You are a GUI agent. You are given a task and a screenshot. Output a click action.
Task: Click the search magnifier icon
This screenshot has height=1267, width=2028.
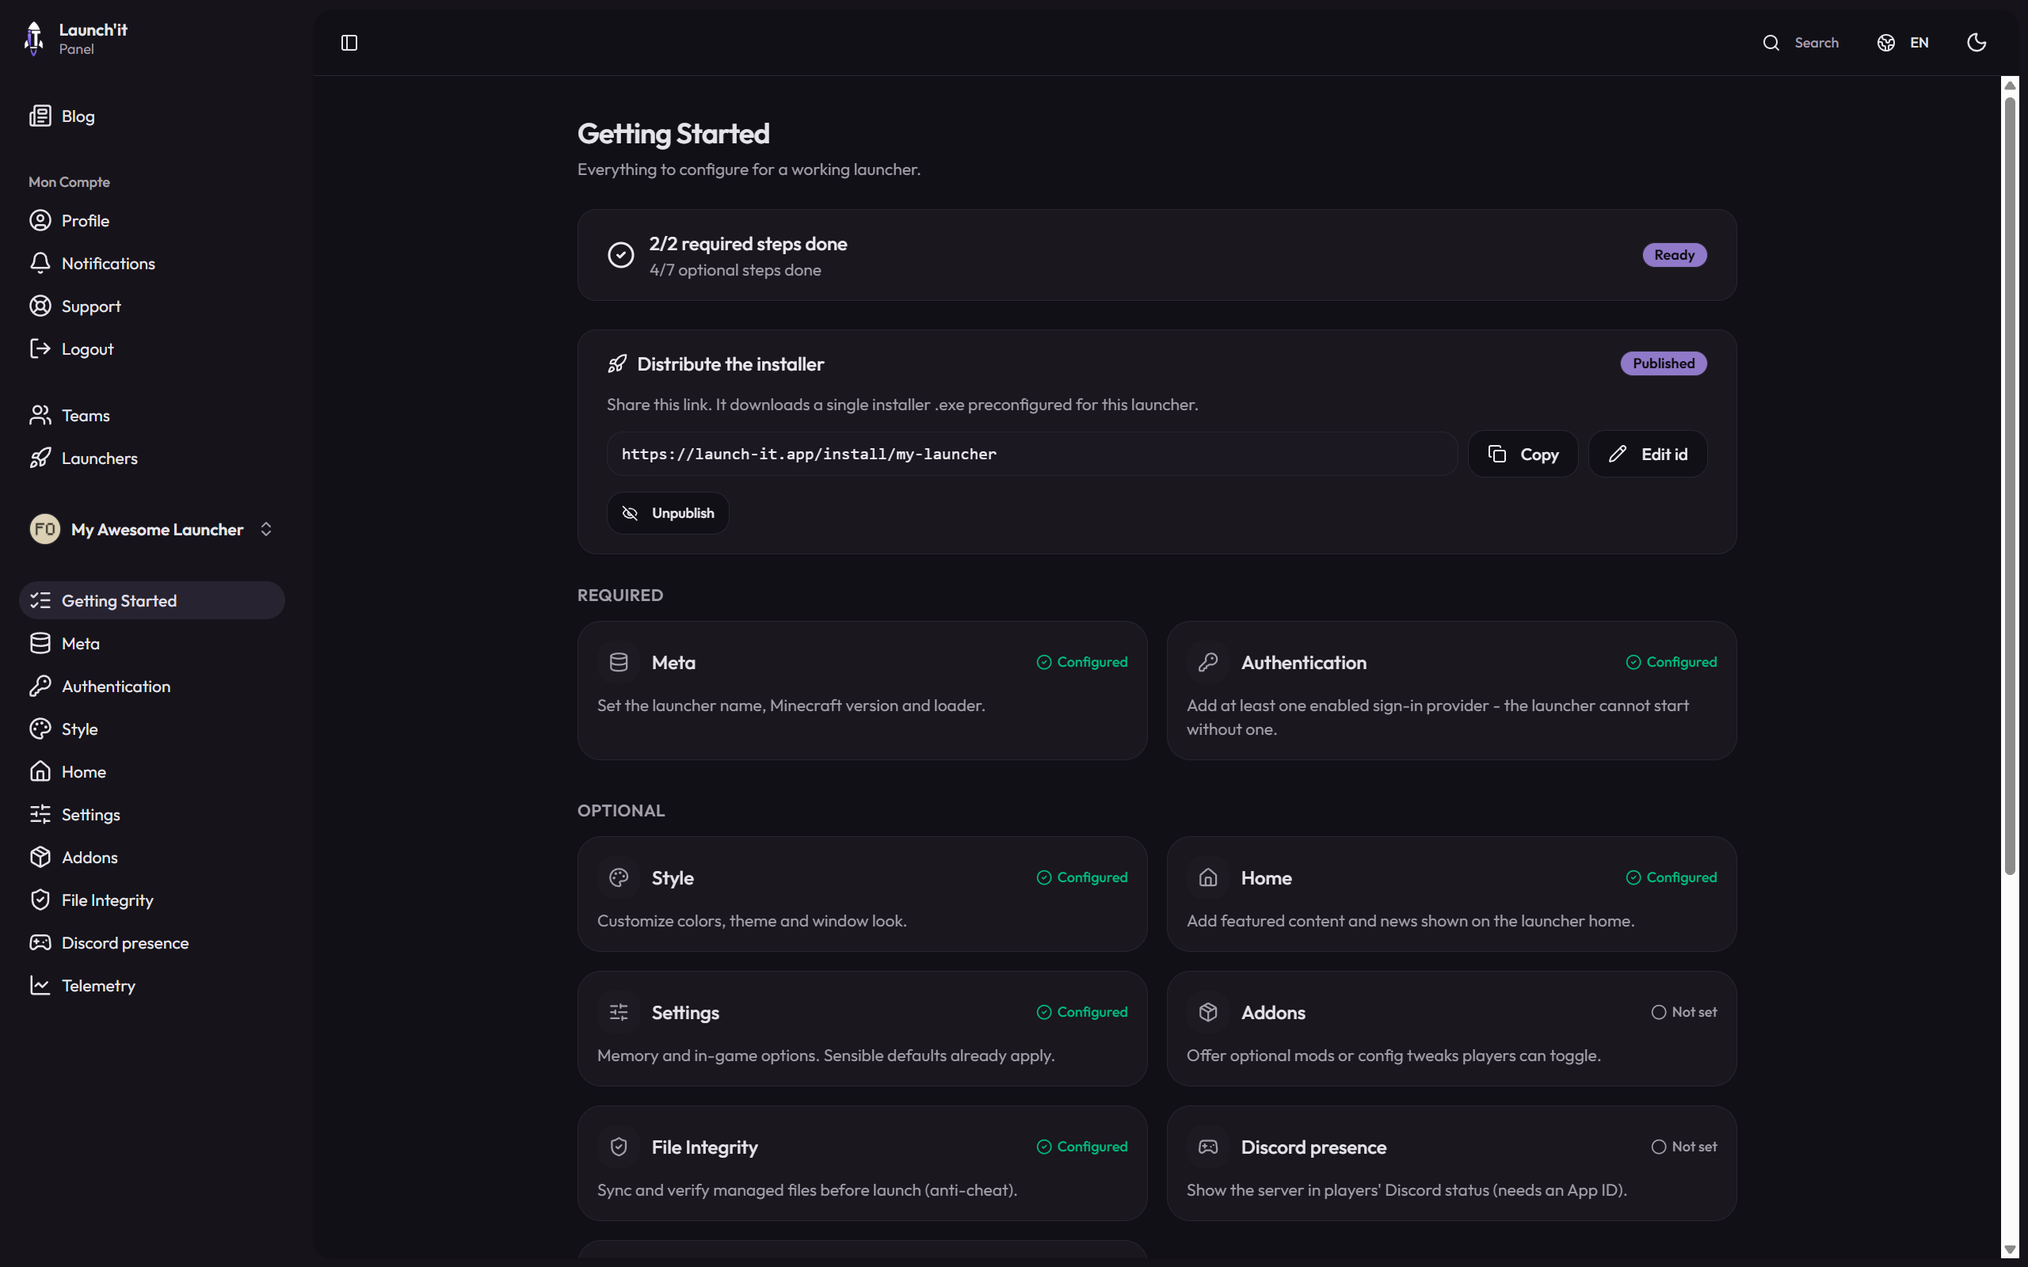click(1771, 43)
